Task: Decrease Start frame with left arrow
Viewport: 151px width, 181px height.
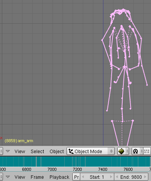Action: [x=83, y=177]
